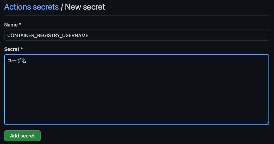Focus the Secret text area

136,89
